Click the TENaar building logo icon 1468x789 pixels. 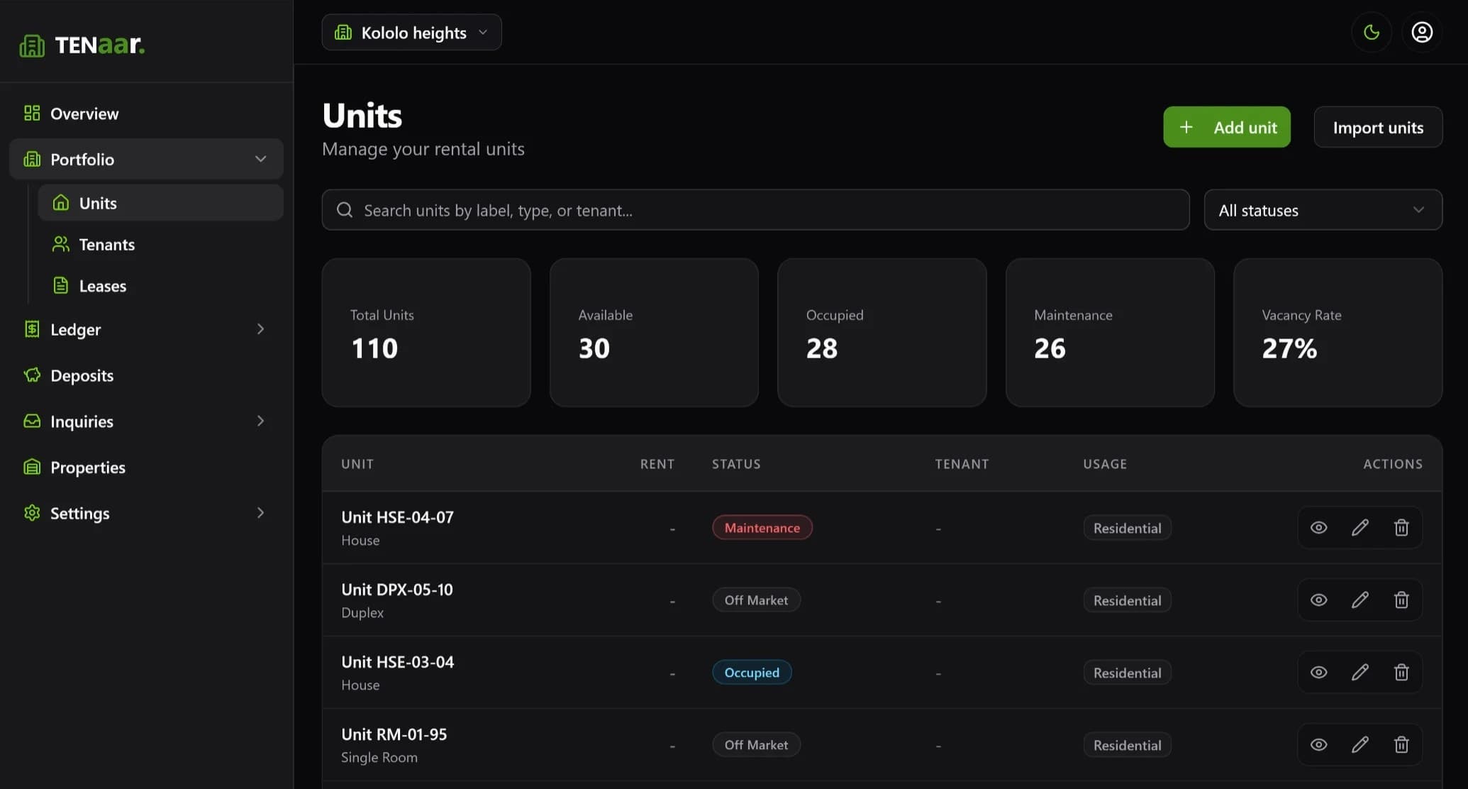[x=32, y=45]
